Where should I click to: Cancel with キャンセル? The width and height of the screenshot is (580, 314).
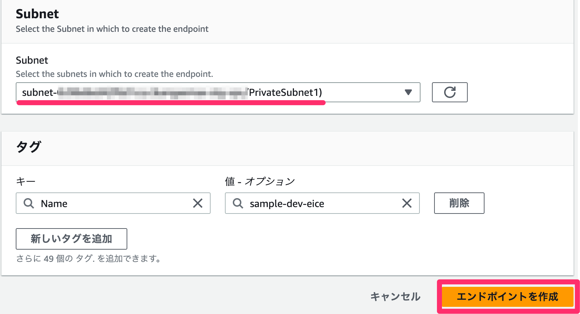click(x=395, y=296)
